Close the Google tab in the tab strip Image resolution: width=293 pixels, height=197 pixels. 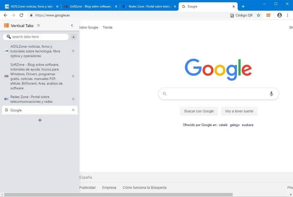tap(234, 6)
